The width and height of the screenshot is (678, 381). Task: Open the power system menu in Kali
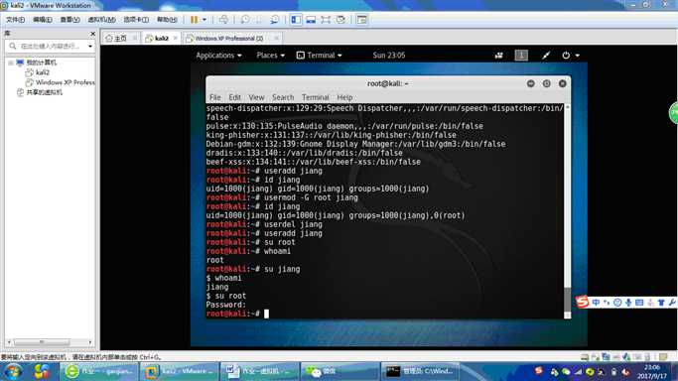(x=571, y=56)
